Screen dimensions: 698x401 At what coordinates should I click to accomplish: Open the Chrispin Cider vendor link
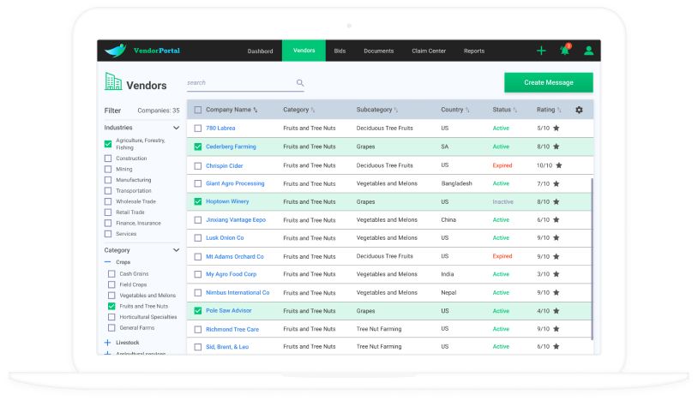225,166
